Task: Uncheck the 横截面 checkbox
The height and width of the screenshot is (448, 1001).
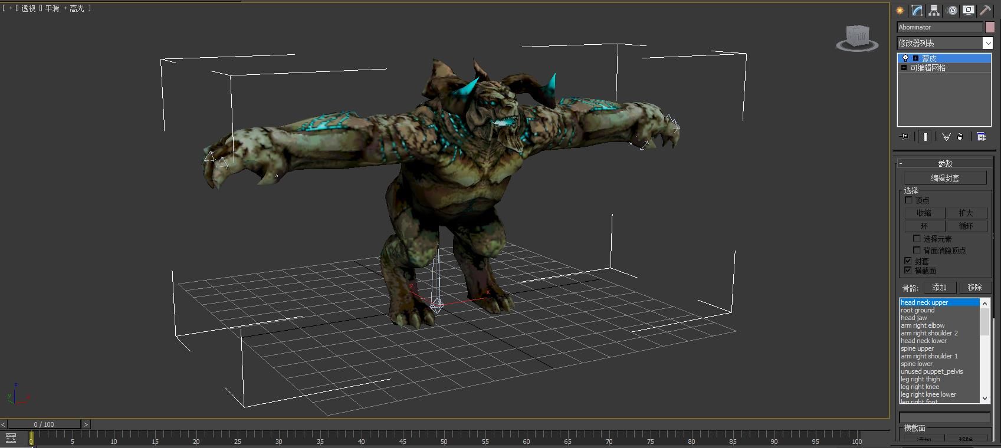Action: point(908,271)
